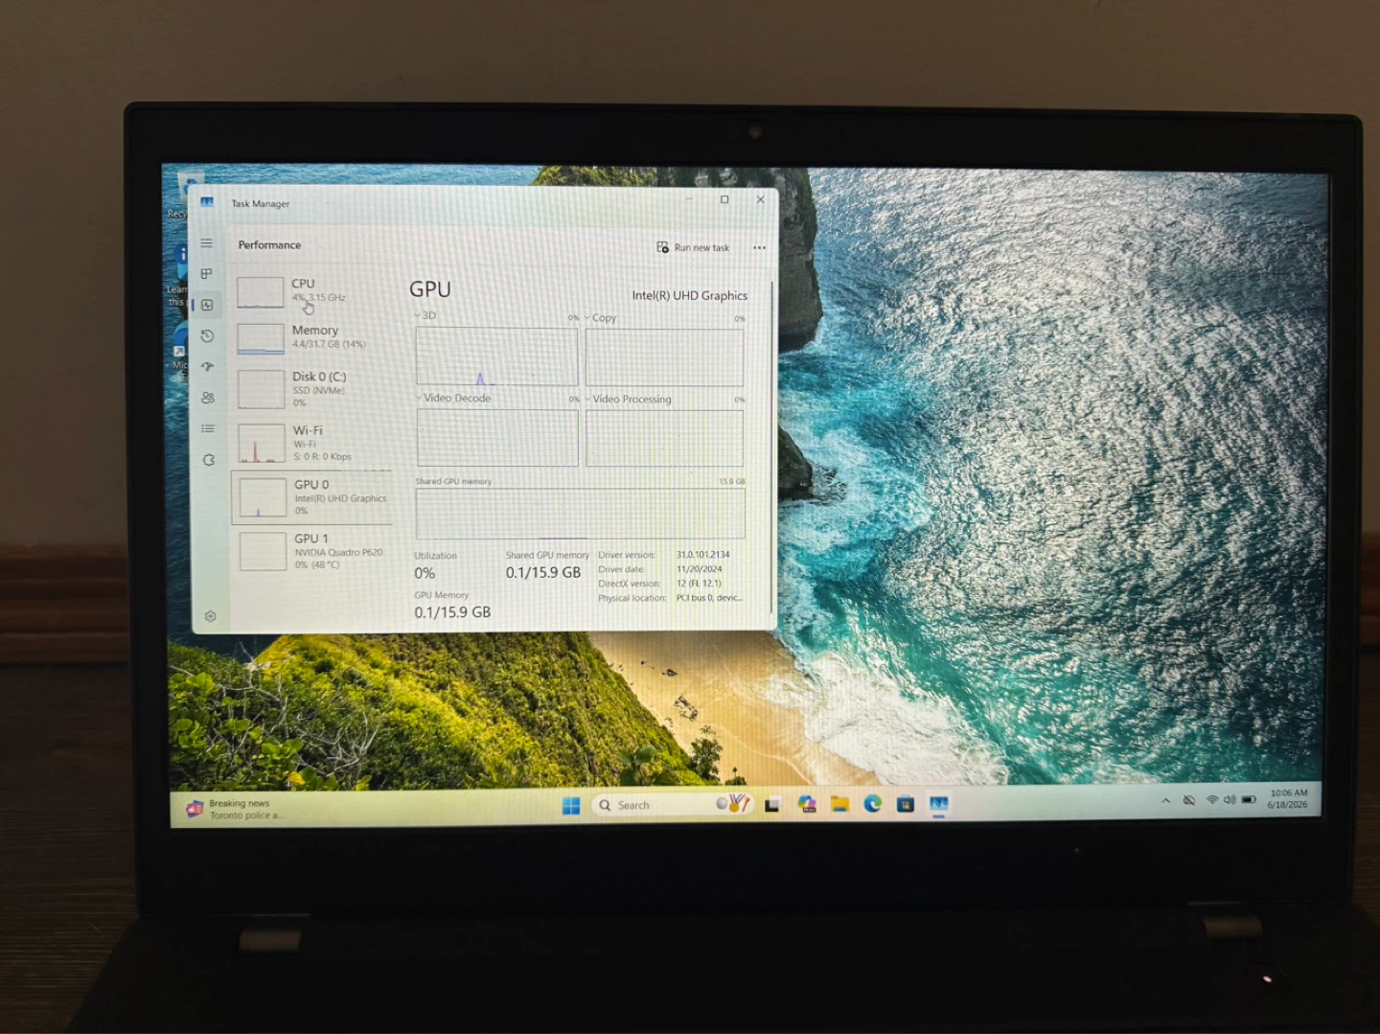1380x1034 pixels.
Task: Select the Performance page icon in sidebar
Action: [207, 305]
